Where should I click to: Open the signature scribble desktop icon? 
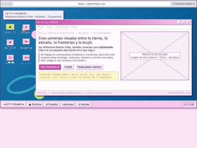coord(26,58)
